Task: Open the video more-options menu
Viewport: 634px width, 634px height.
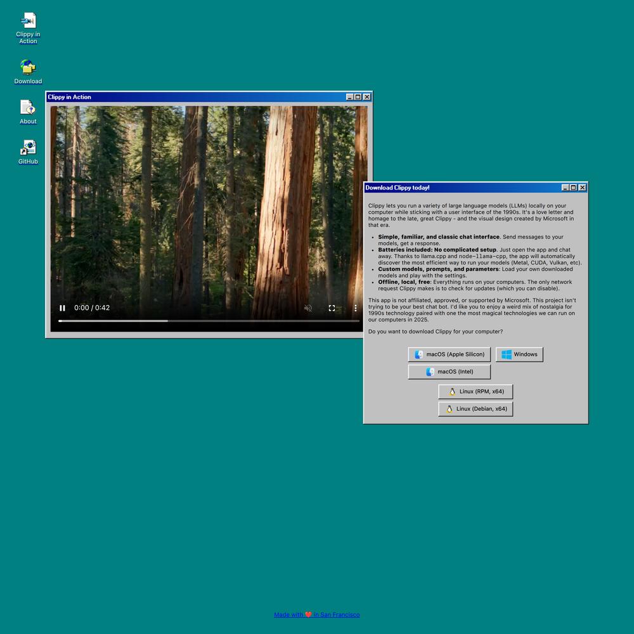Action: (x=356, y=308)
